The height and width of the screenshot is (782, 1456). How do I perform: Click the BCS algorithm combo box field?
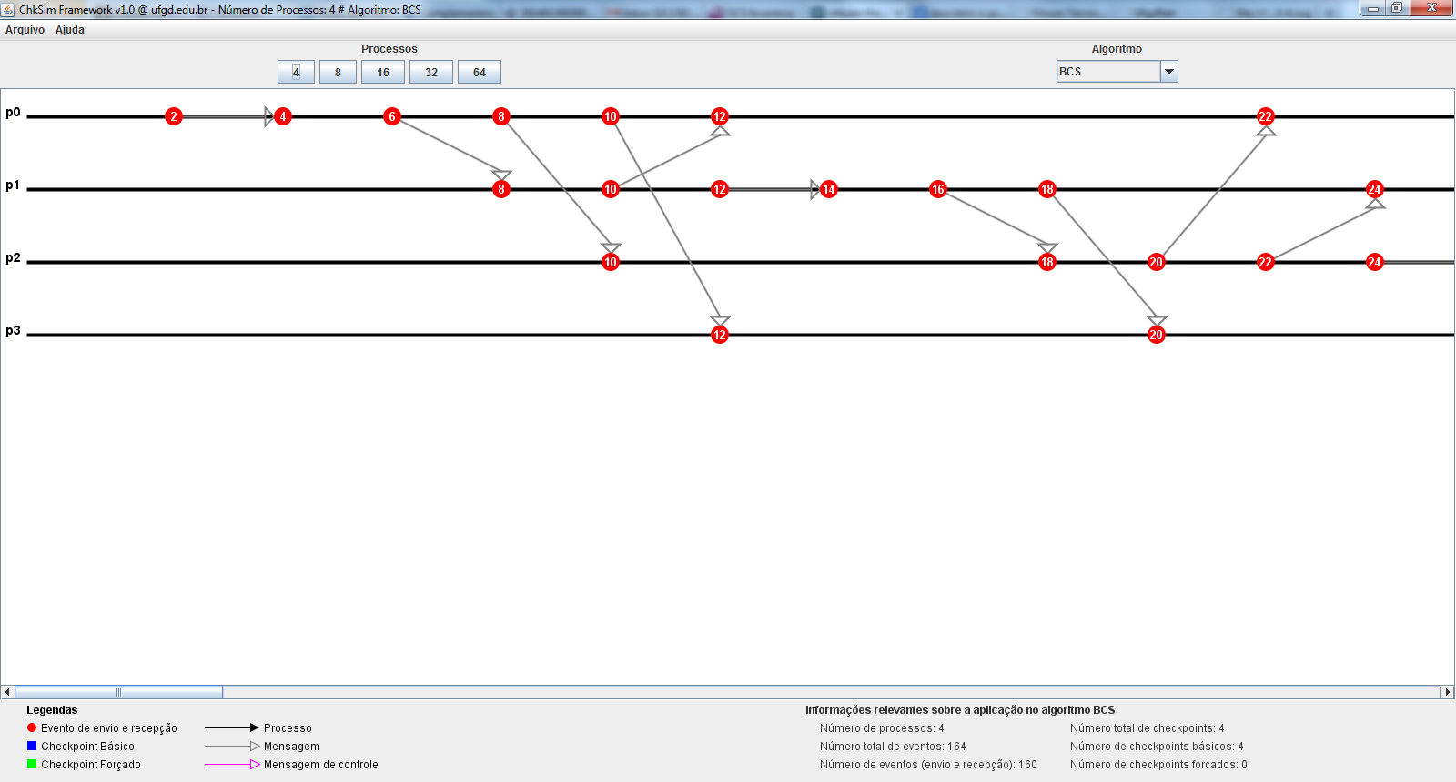(x=1108, y=71)
